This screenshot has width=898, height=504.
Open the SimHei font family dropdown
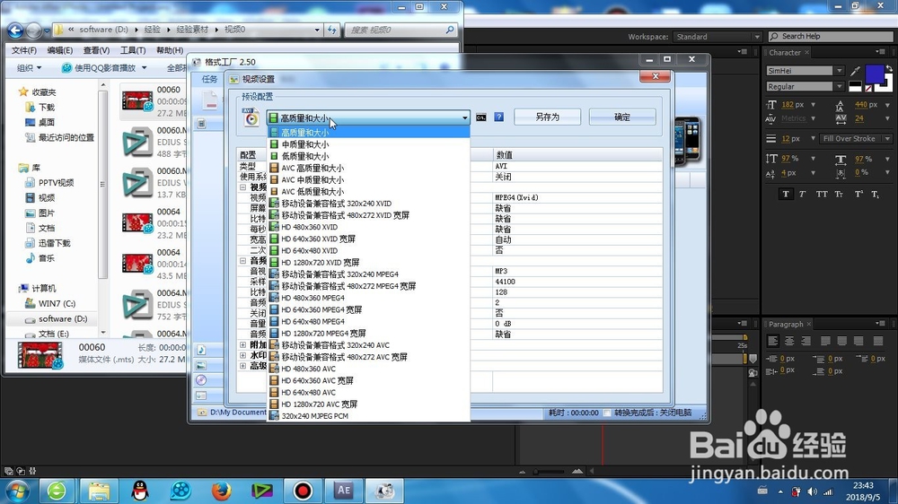tap(839, 70)
